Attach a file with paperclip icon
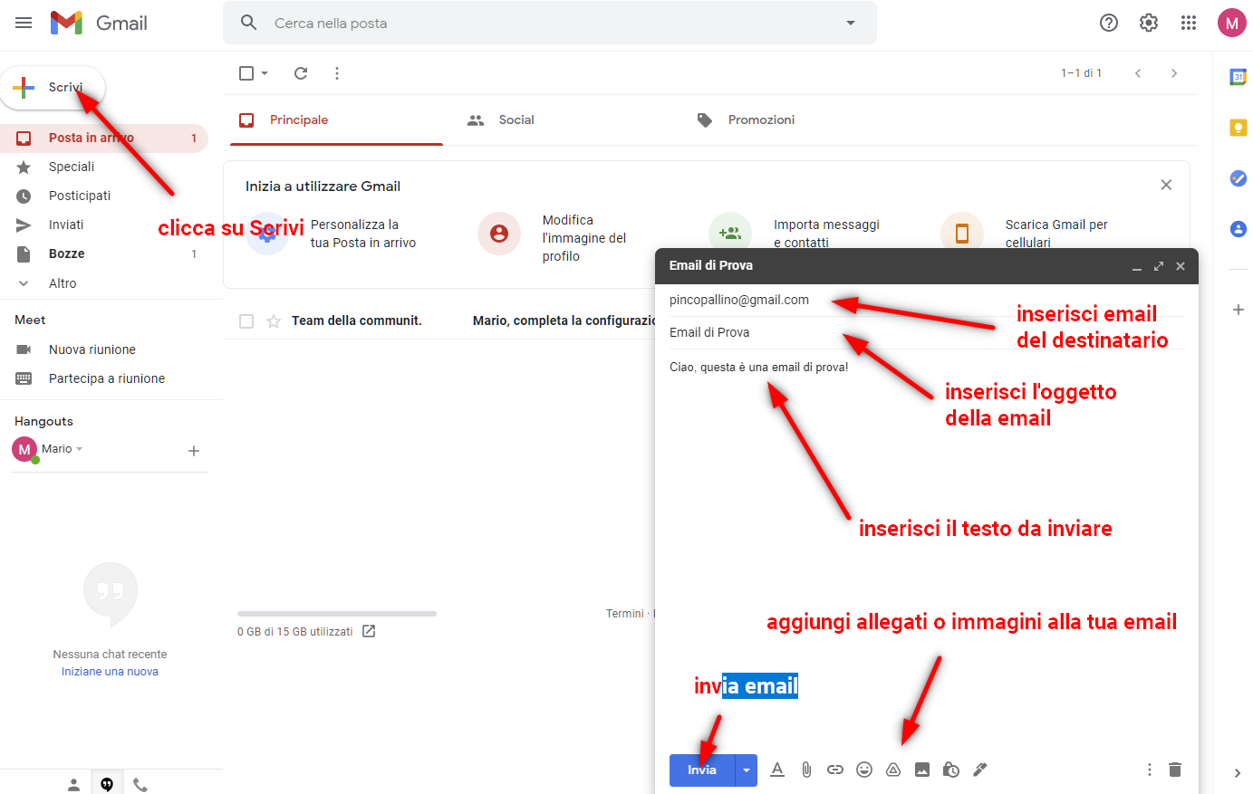 (x=806, y=770)
